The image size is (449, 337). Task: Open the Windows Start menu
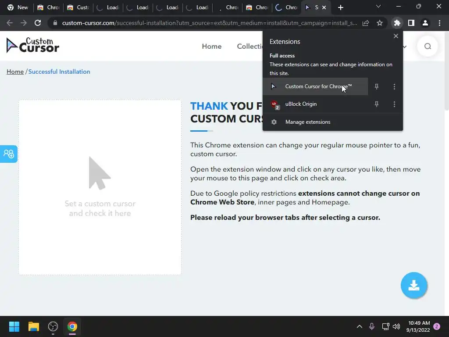(14, 326)
